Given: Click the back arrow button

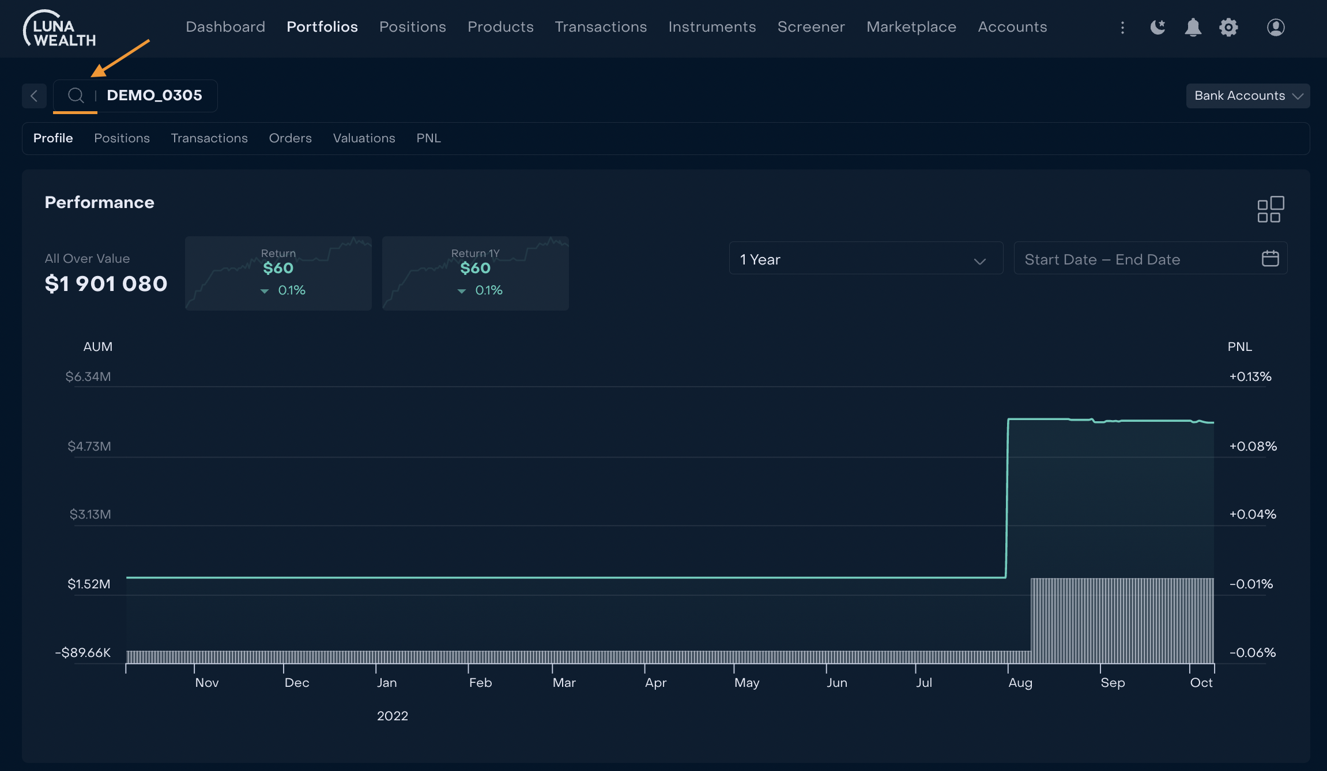Looking at the screenshot, I should coord(35,96).
